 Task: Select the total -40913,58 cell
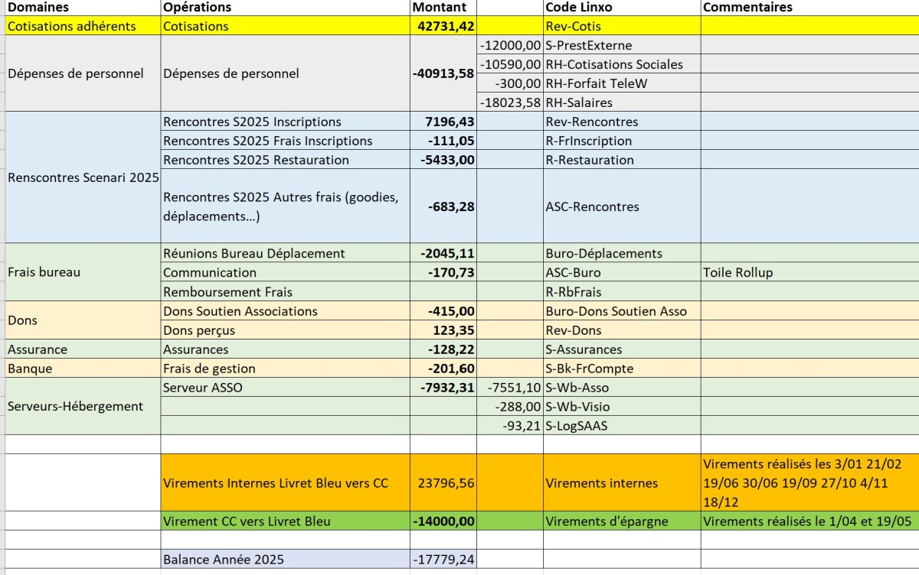pyautogui.click(x=443, y=74)
